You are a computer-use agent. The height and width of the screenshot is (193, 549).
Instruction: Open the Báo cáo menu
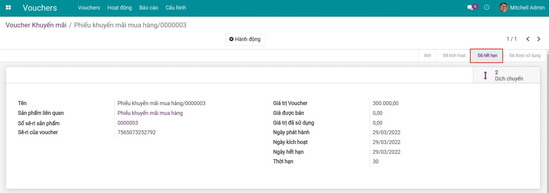point(149,8)
